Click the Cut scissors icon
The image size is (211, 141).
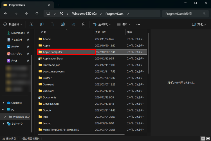[31, 24]
